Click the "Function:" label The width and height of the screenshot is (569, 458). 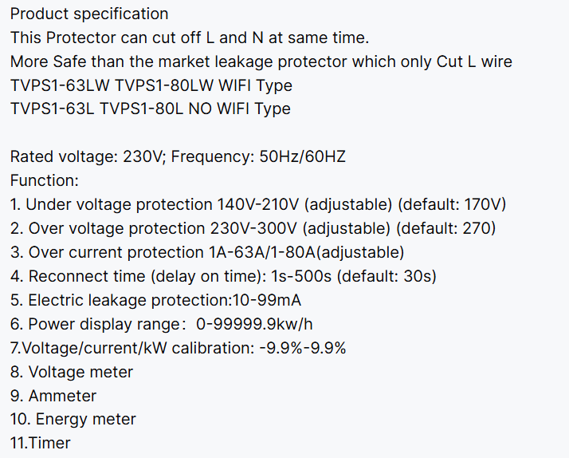pyautogui.click(x=45, y=180)
